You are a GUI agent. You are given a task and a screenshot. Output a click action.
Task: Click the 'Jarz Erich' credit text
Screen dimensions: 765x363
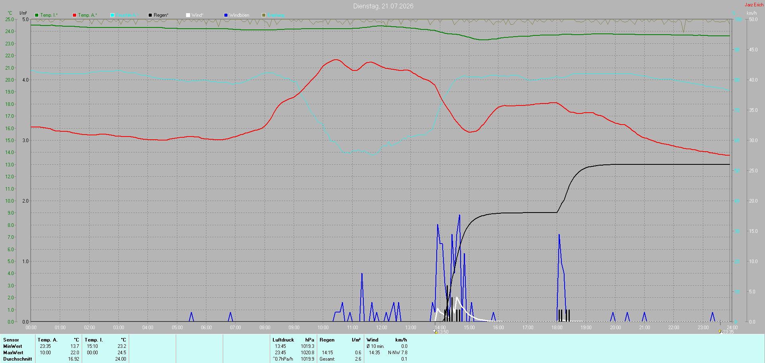754,5
